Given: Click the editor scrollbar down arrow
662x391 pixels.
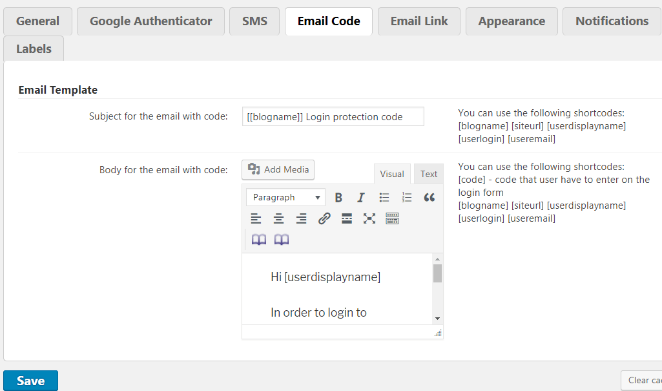Looking at the screenshot, I should pos(437,319).
